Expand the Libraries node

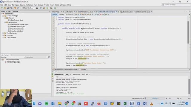click(3, 35)
